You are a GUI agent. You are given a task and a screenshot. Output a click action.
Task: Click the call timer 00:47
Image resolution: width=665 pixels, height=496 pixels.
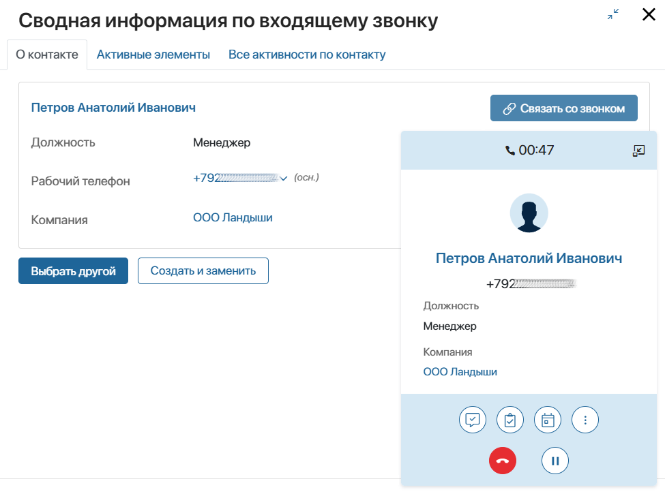(536, 150)
